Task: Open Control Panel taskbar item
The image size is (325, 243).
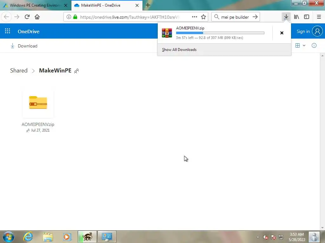Action: click(x=107, y=237)
